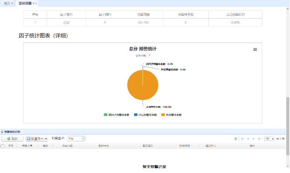This screenshot has width=290, height=173.
Task: Click the orange 未预警样本数 legend swatch
Action: pos(163,115)
